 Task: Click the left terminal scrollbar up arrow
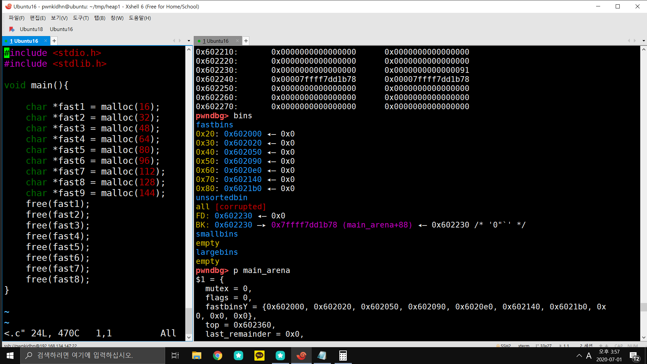(189, 50)
